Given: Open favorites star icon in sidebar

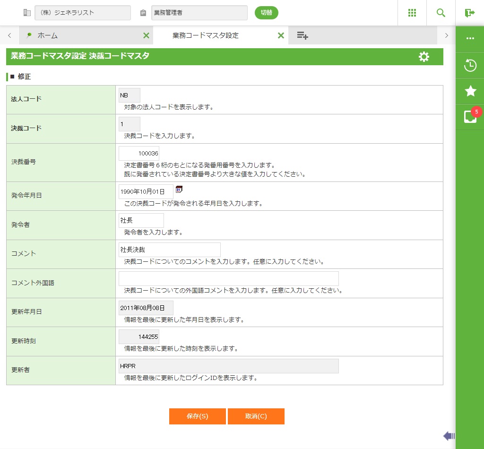Looking at the screenshot, I should [470, 91].
